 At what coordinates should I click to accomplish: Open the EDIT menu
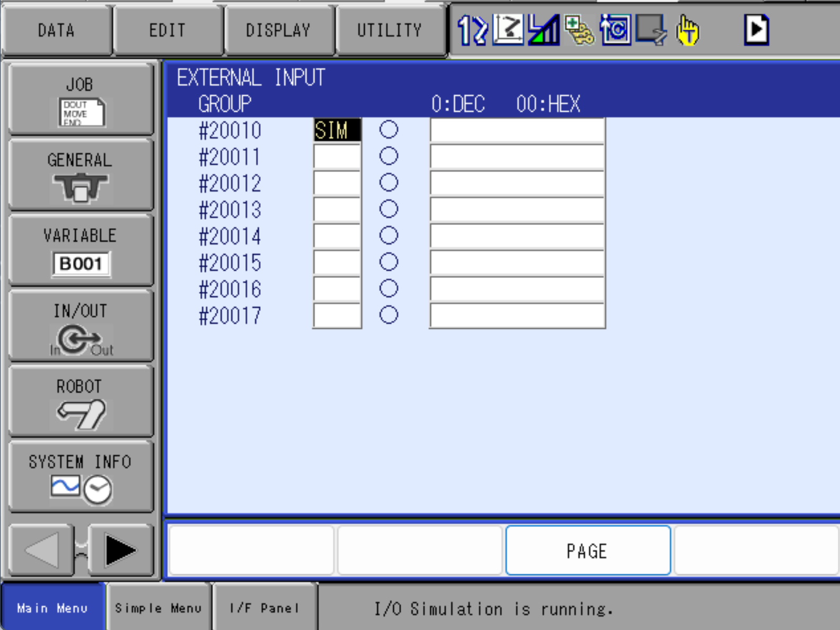point(167,30)
